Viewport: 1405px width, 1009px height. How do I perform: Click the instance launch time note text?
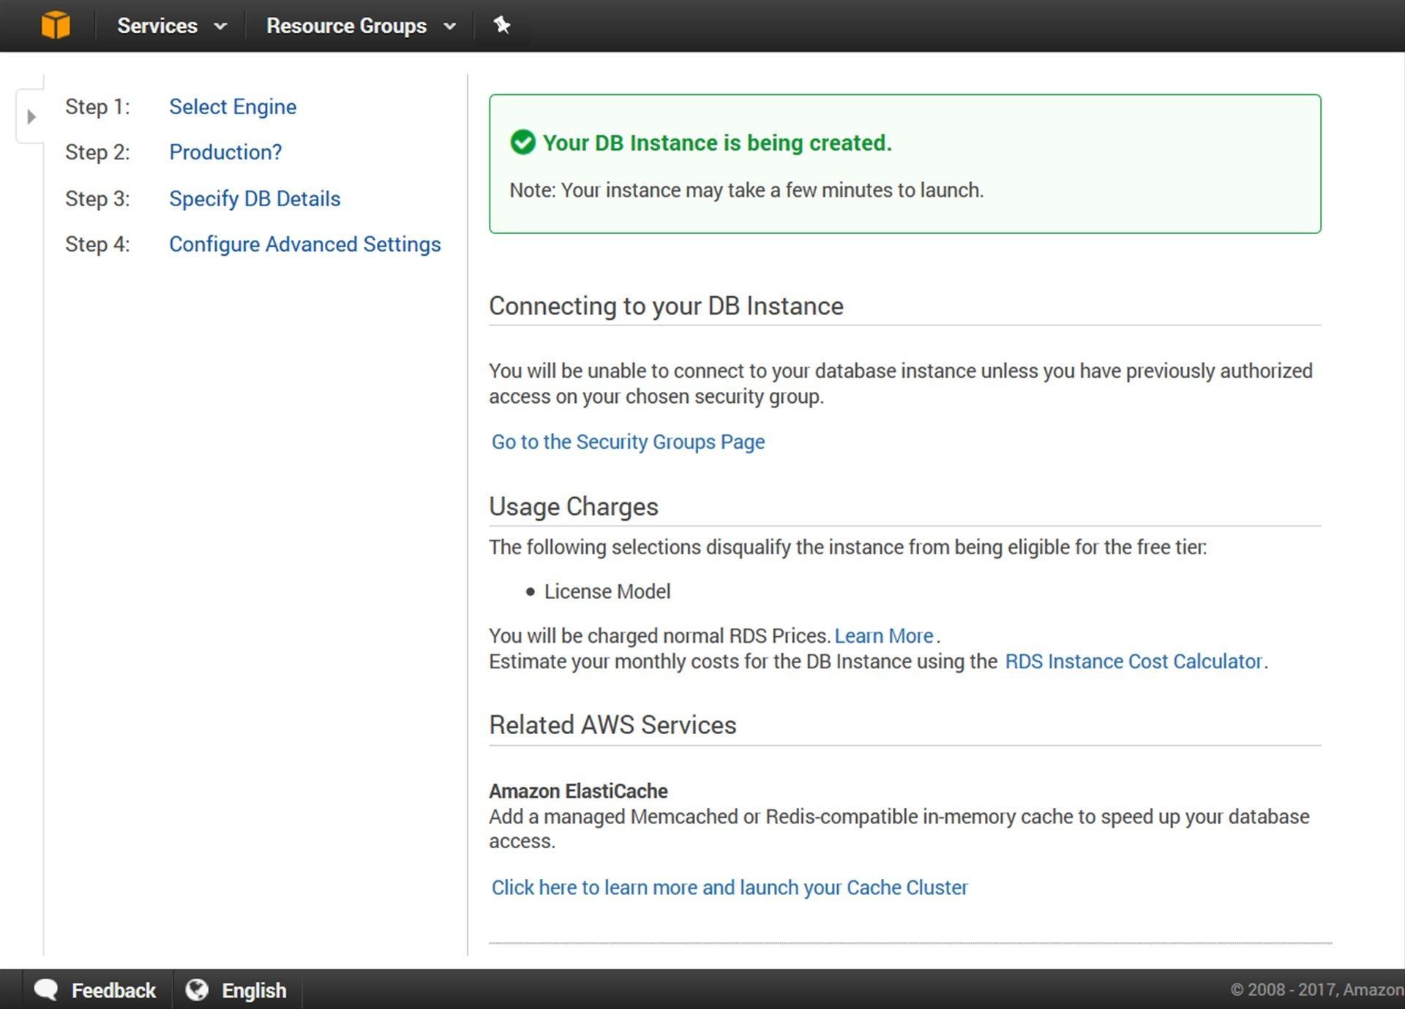746,190
